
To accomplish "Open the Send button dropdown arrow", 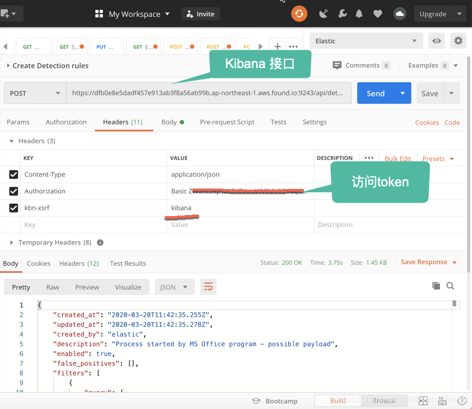I will 403,93.
